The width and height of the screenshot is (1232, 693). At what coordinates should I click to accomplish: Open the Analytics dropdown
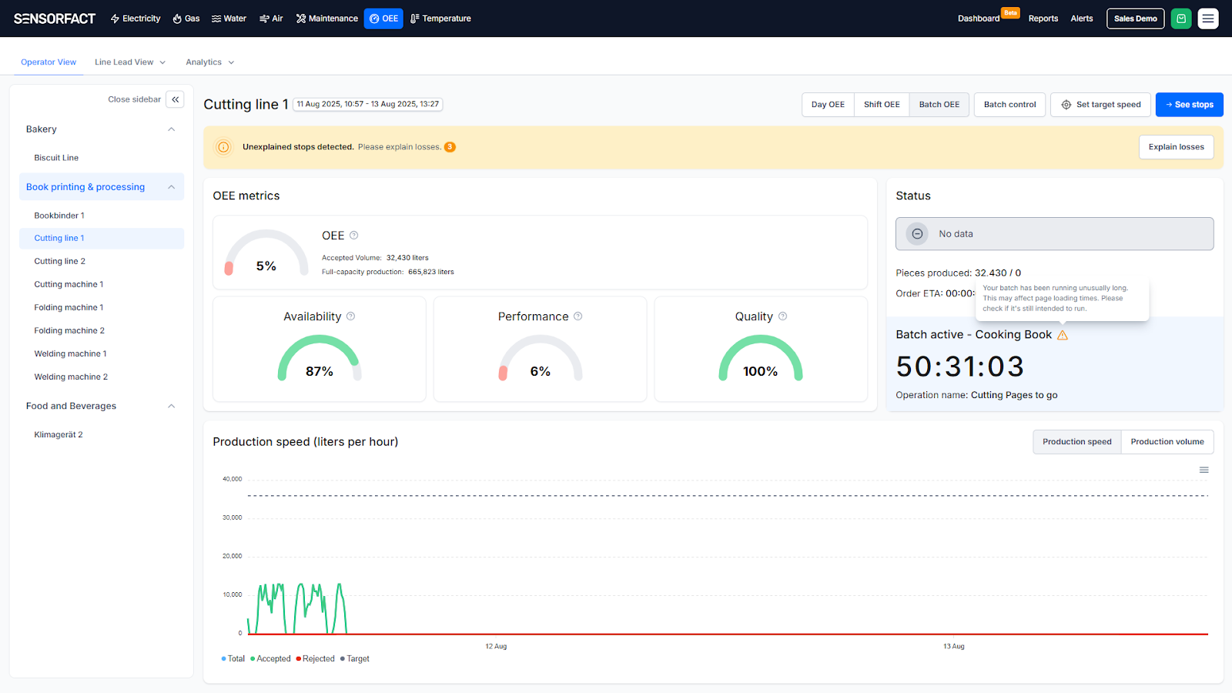point(209,62)
